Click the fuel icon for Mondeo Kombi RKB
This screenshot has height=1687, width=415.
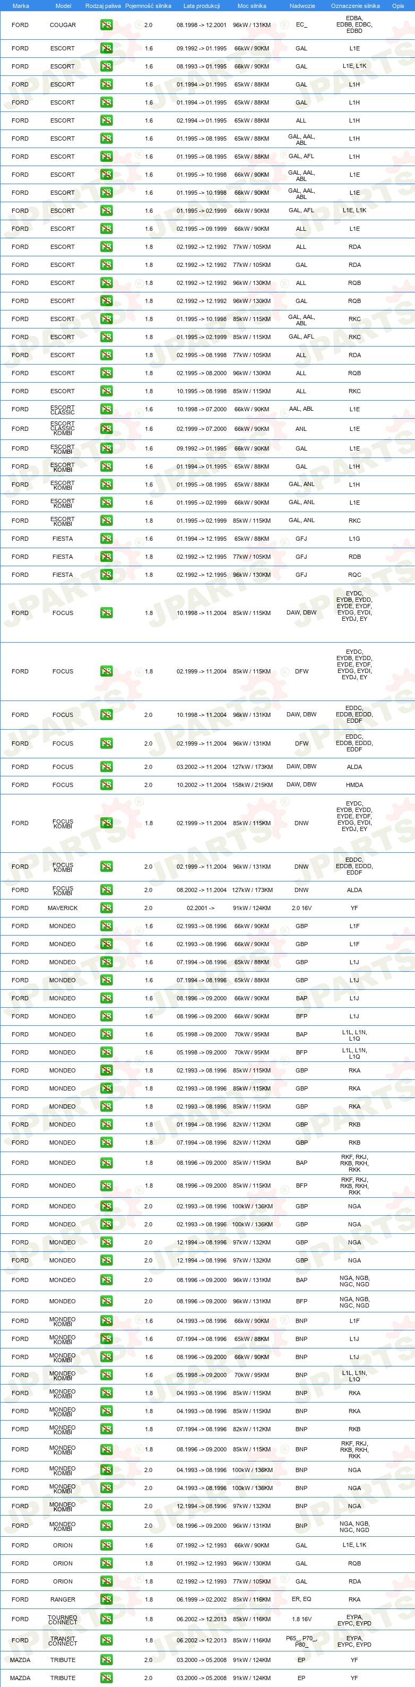[106, 1429]
